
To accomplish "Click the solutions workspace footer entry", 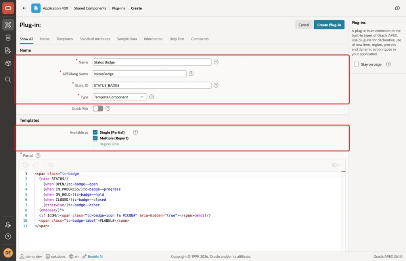I will point(56,256).
